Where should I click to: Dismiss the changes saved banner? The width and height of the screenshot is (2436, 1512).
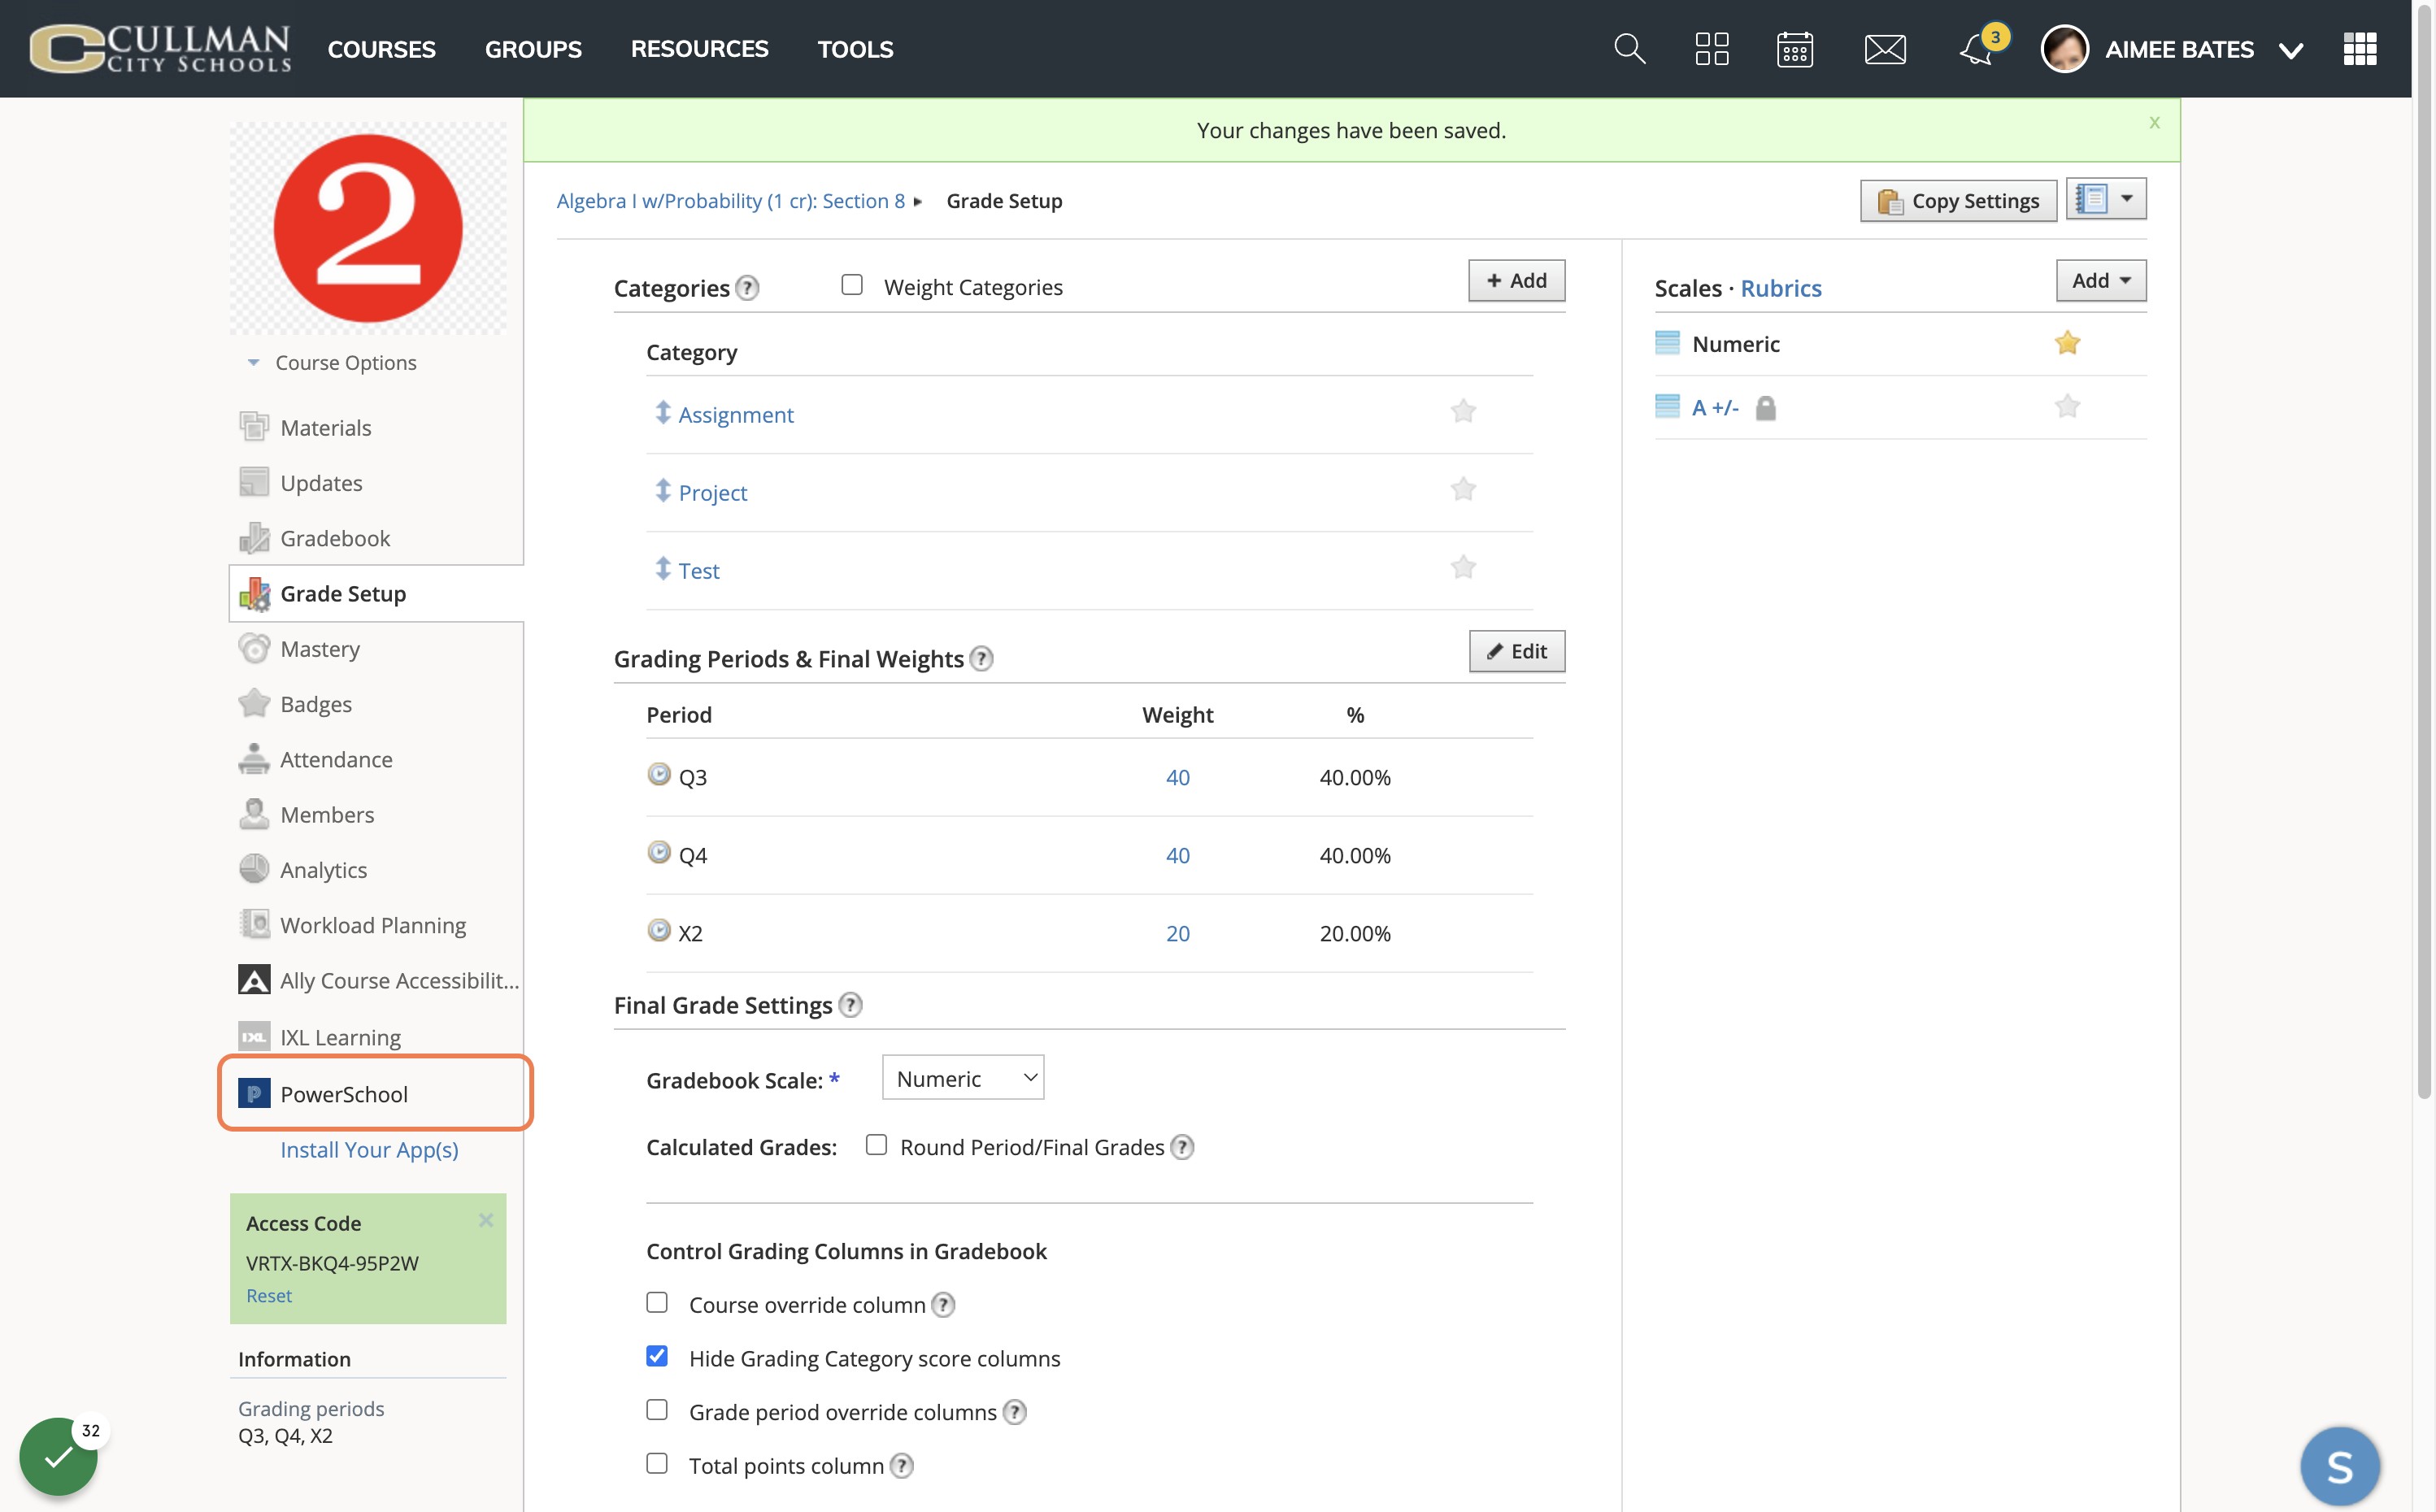point(2154,122)
